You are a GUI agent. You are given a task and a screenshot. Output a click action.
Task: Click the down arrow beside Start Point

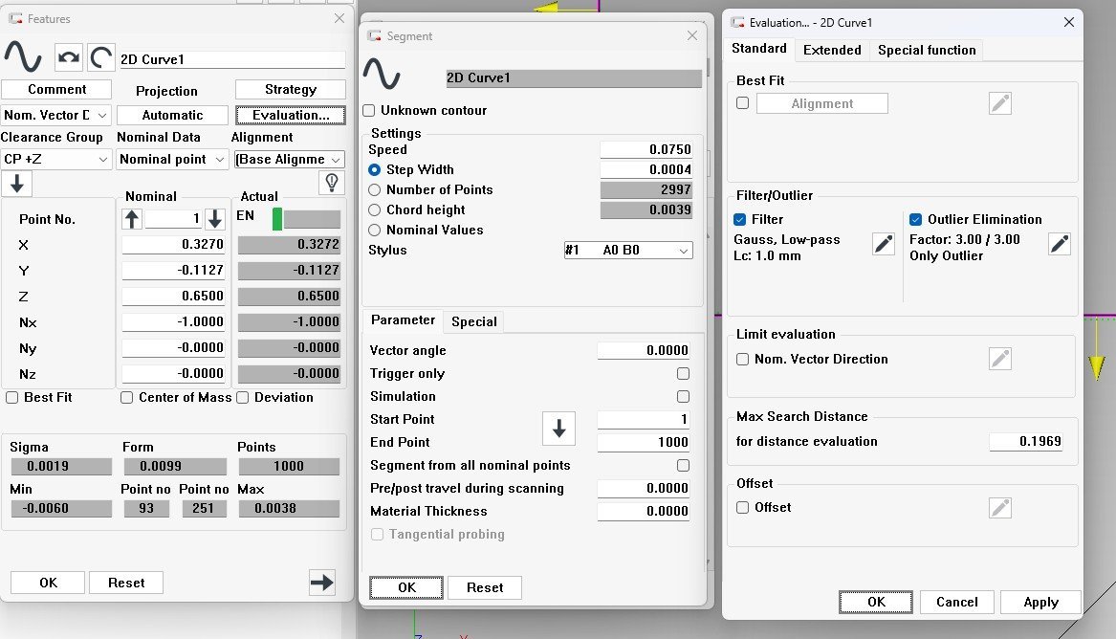pyautogui.click(x=558, y=430)
